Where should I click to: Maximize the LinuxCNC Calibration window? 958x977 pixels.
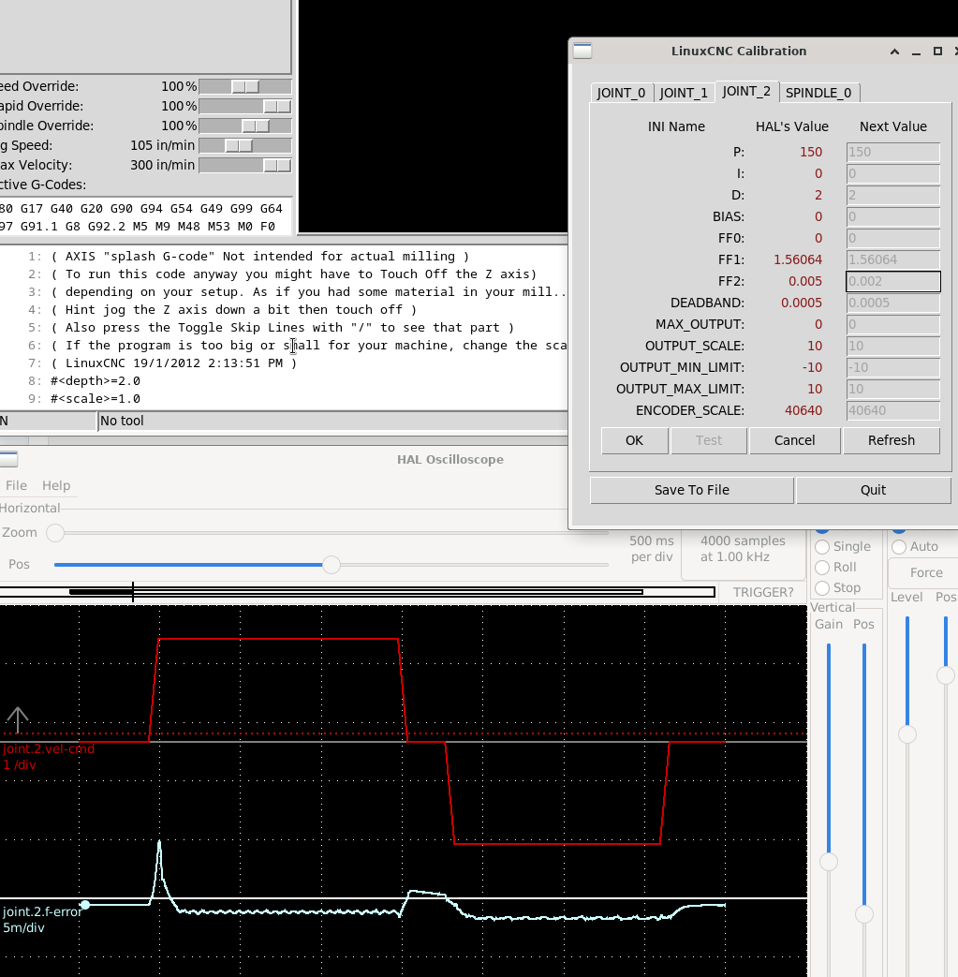tap(937, 52)
